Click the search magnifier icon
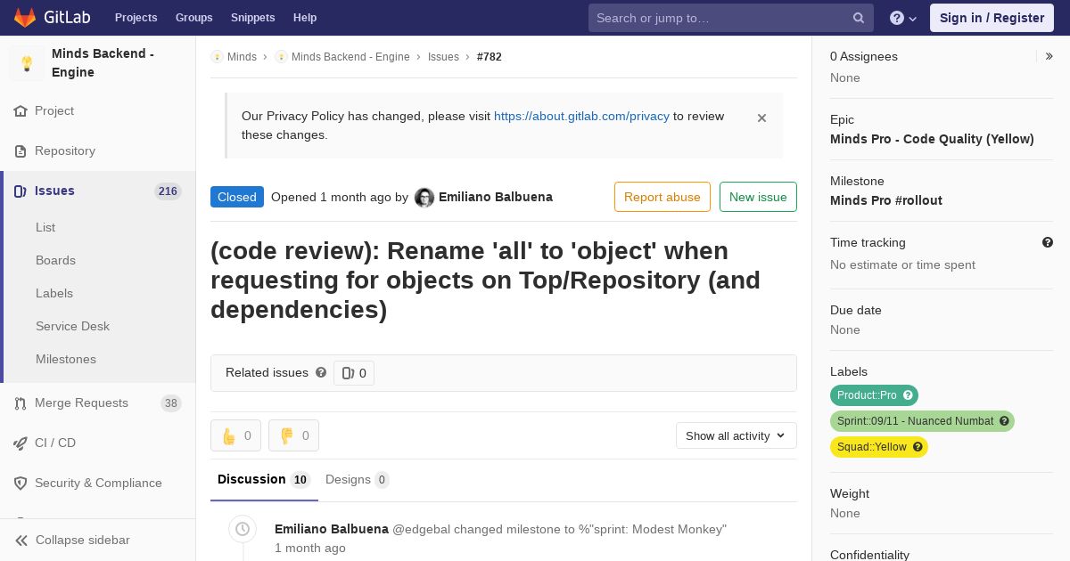Screen dimensions: 1070x561 [859, 18]
